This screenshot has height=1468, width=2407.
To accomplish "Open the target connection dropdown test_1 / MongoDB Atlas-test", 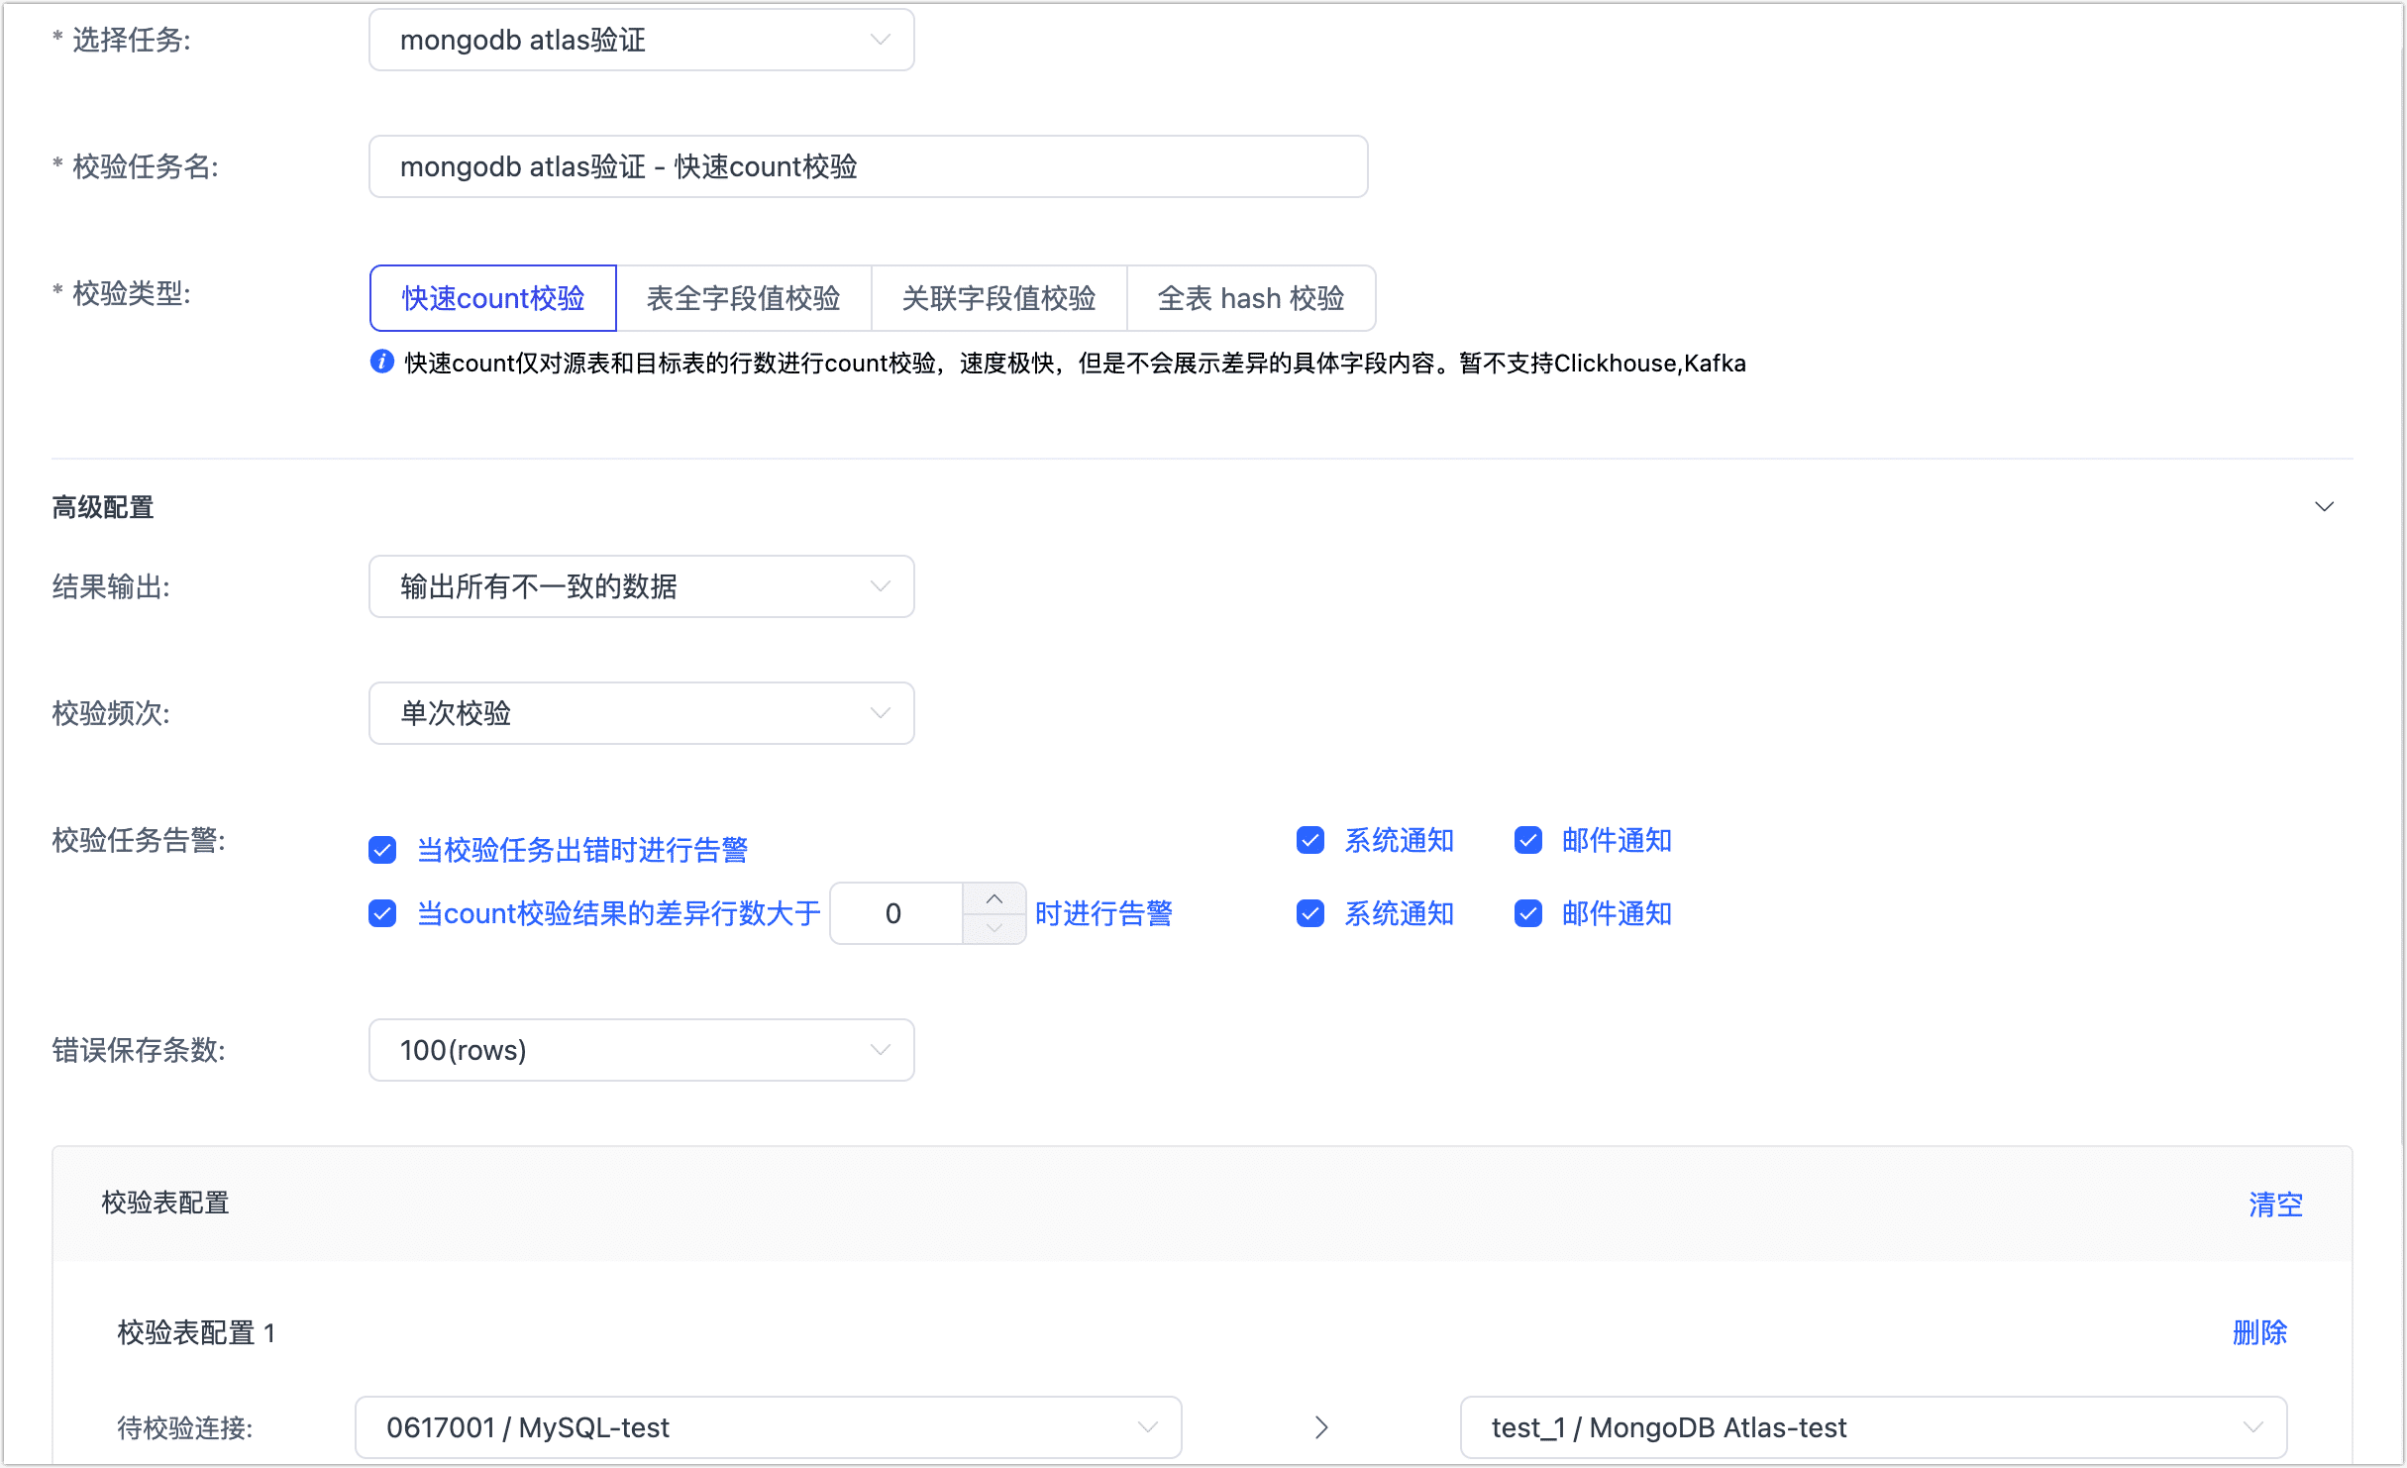I will click(1873, 1427).
